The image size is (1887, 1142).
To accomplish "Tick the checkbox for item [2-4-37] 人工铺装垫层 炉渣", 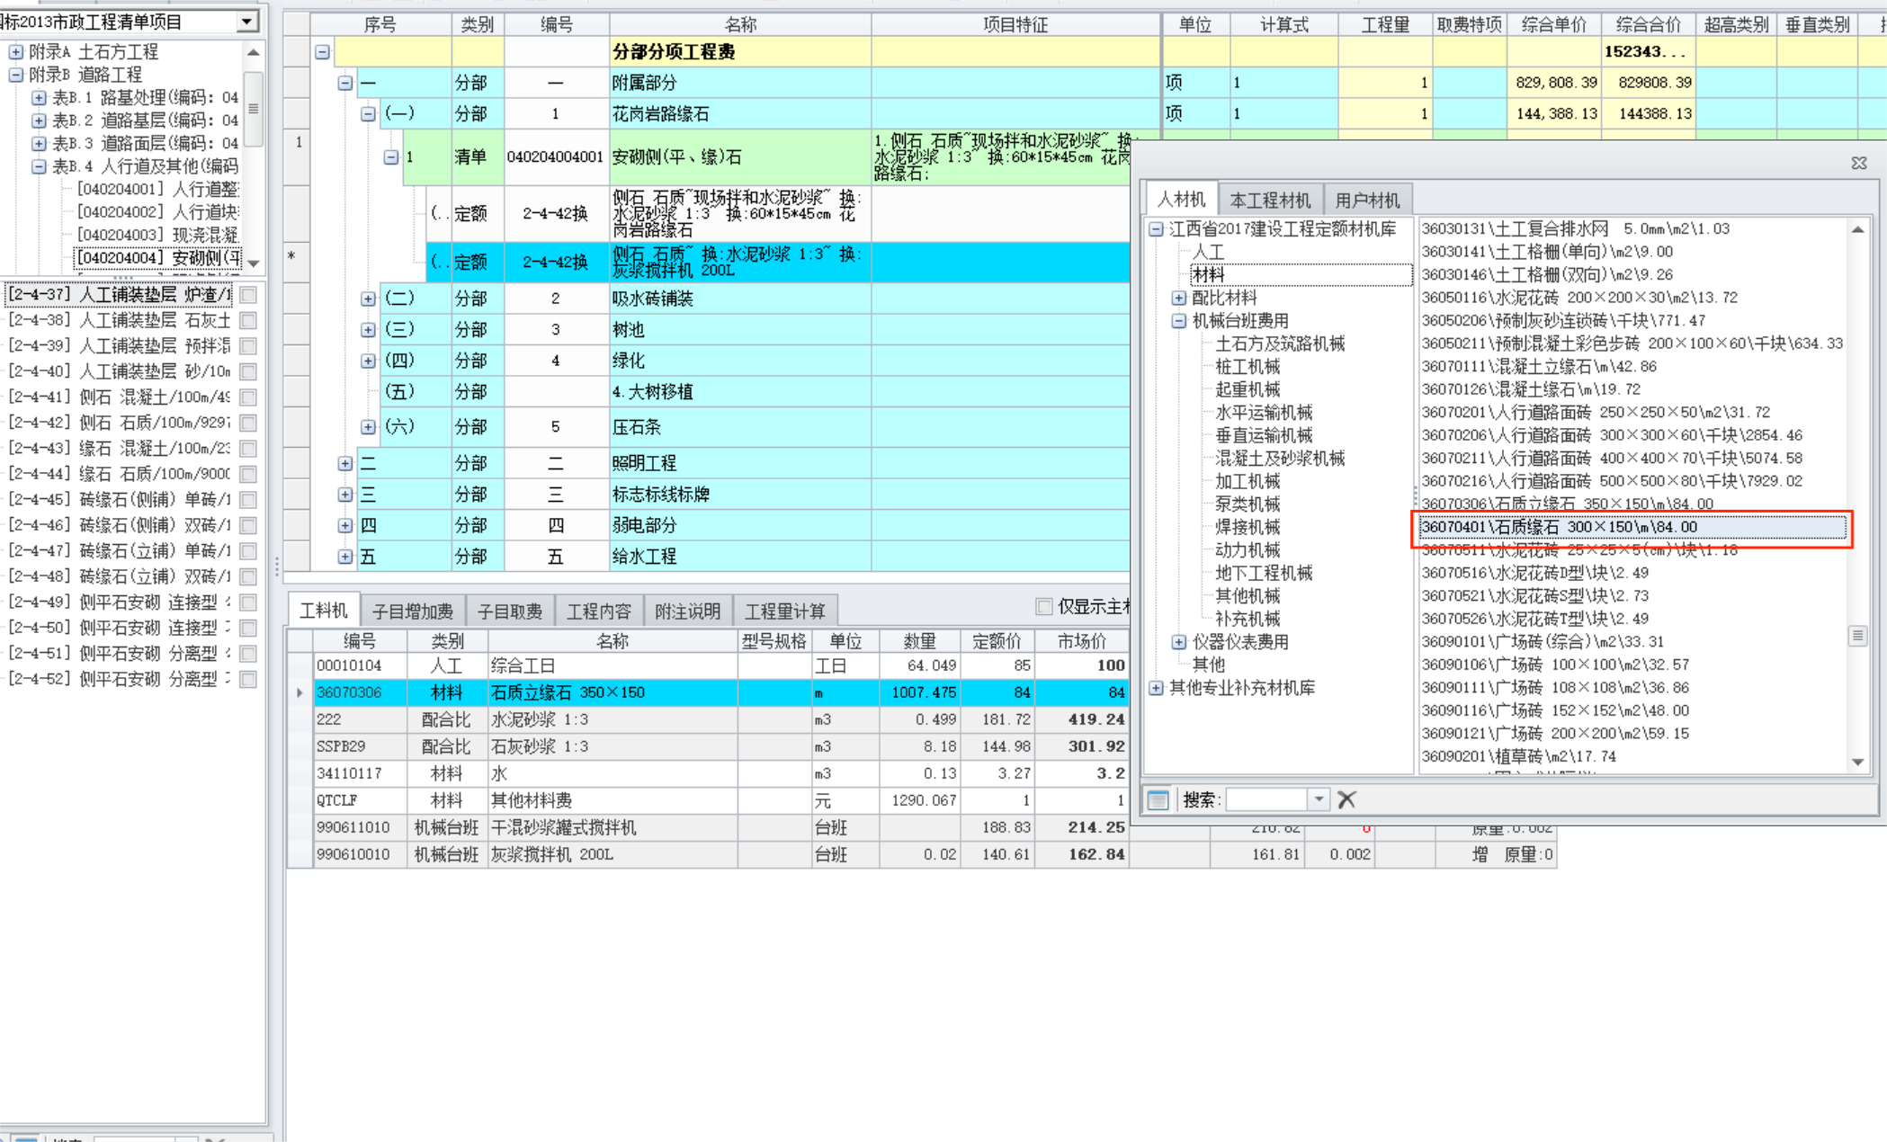I will pos(248,295).
